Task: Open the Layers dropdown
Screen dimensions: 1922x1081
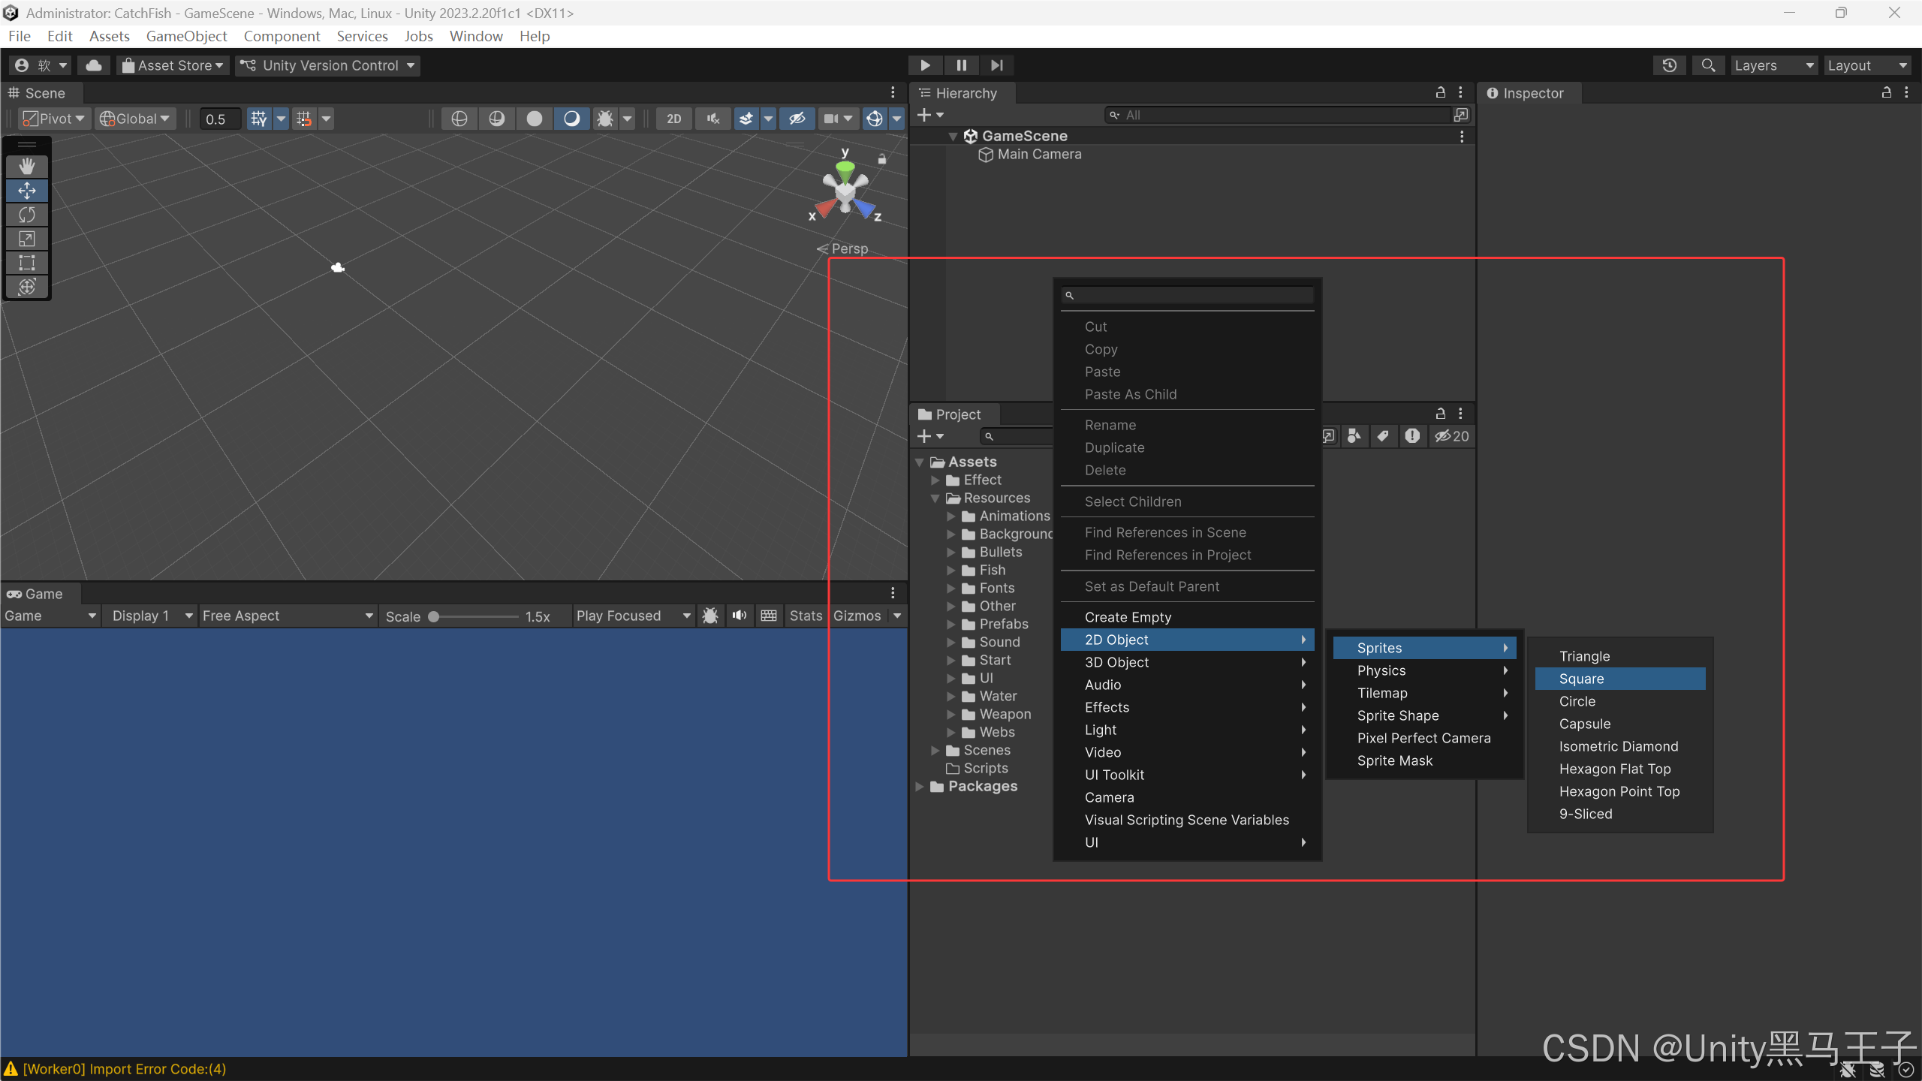Action: (x=1773, y=65)
